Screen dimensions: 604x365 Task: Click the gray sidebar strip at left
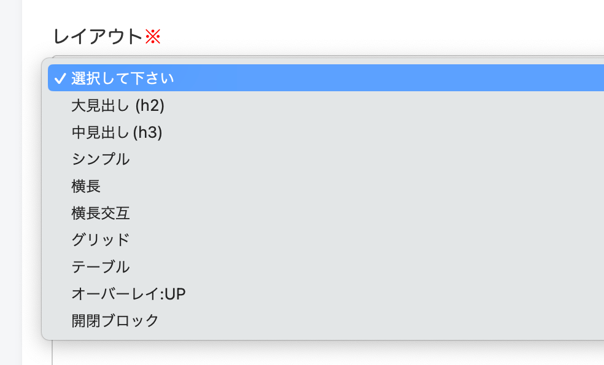10,184
